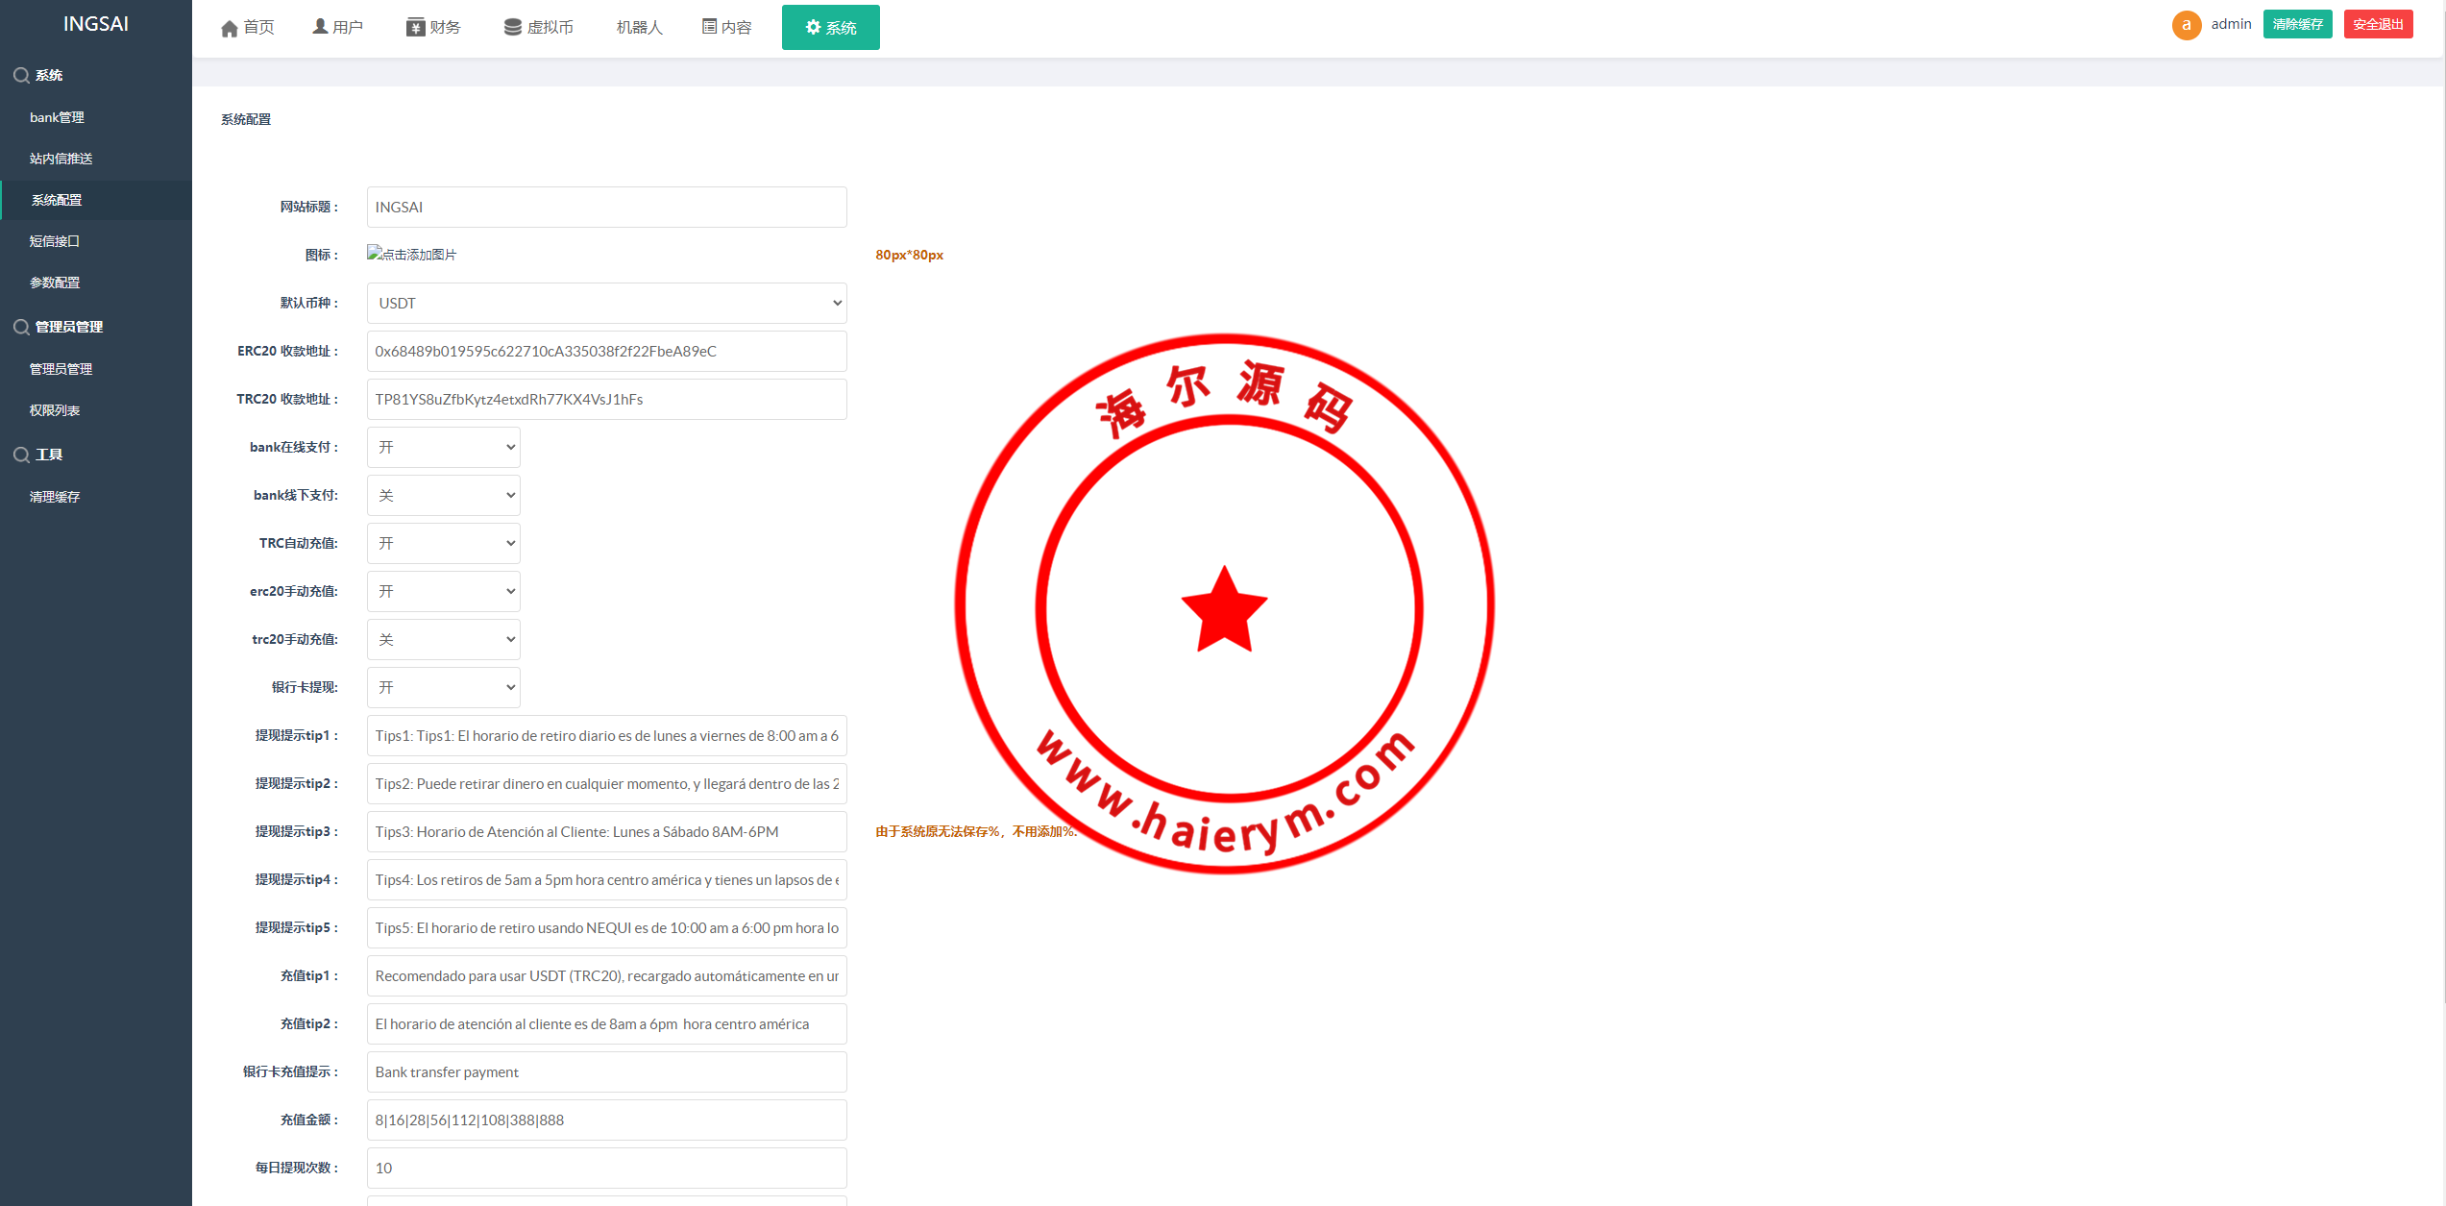Select 短信接口 in the sidebar
The width and height of the screenshot is (2446, 1206).
coord(55,241)
